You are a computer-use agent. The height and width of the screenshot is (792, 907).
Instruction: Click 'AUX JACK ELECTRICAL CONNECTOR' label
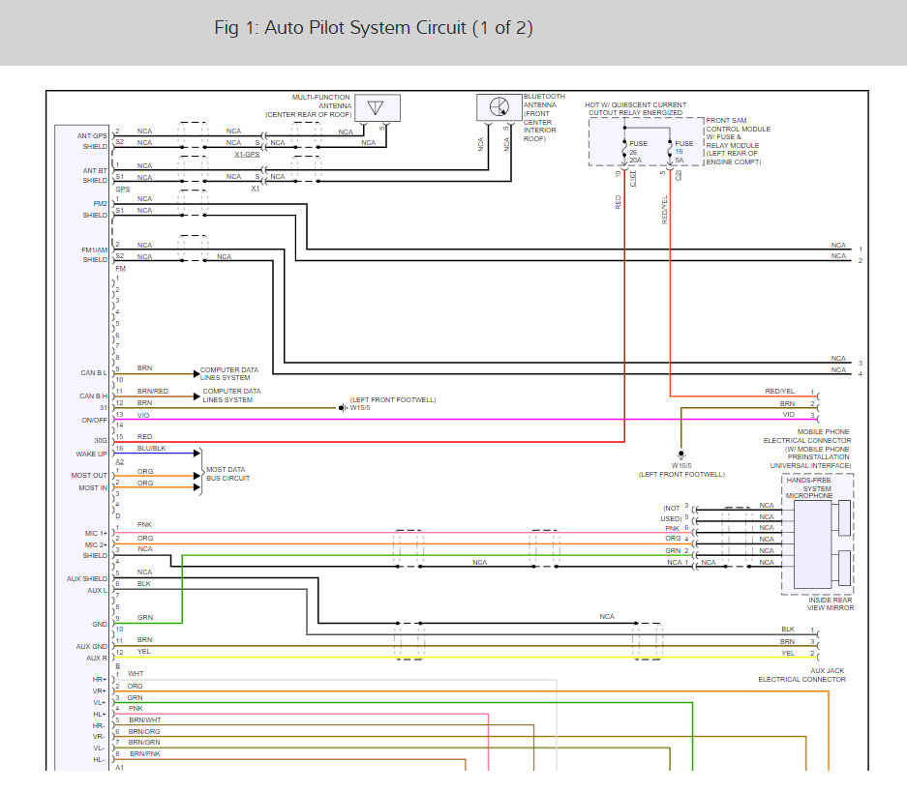[801, 675]
